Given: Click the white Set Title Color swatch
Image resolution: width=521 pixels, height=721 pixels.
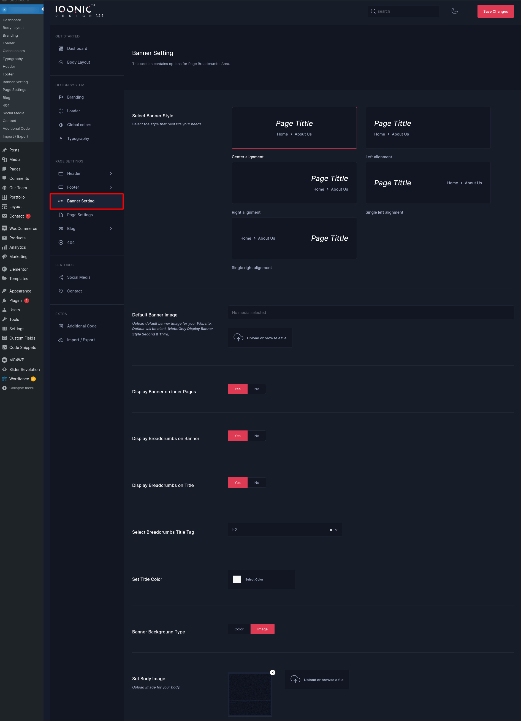Looking at the screenshot, I should [237, 579].
